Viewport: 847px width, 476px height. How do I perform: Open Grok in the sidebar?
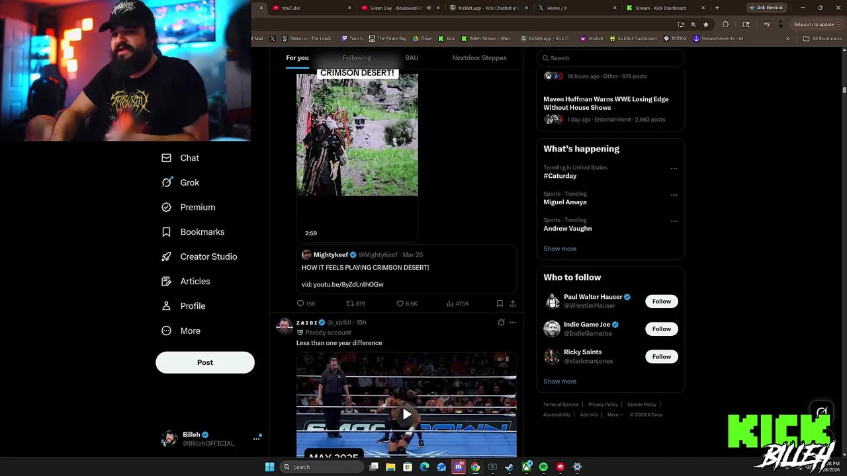coord(180,182)
